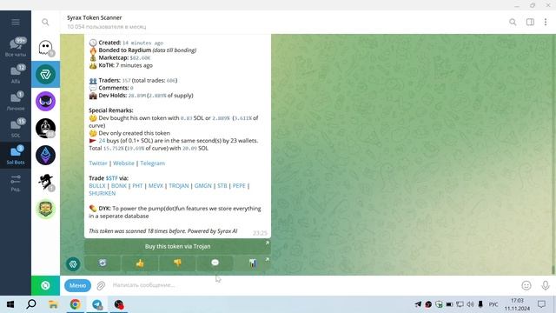Screen dimensions: 556x313
Task: Toggle the right side info panel
Action: coord(530,22)
